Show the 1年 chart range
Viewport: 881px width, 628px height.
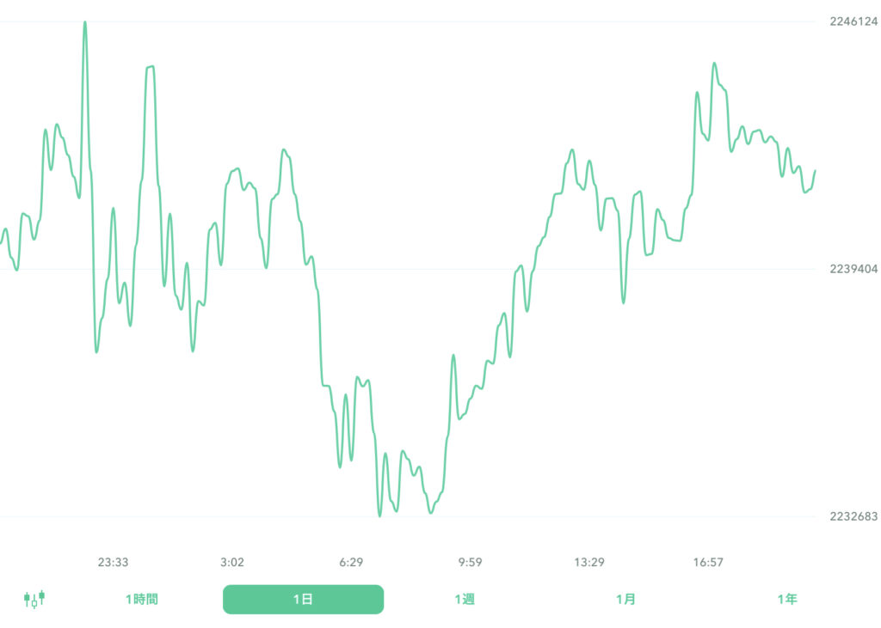(x=786, y=600)
